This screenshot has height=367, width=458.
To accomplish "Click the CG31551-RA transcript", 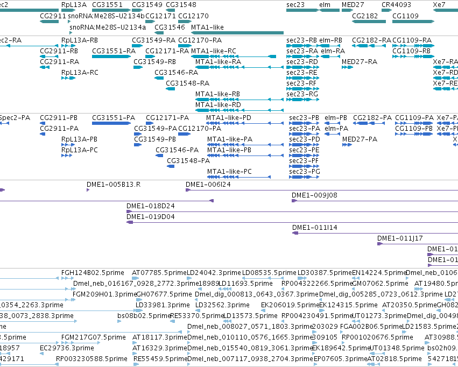I will coord(111,57).
